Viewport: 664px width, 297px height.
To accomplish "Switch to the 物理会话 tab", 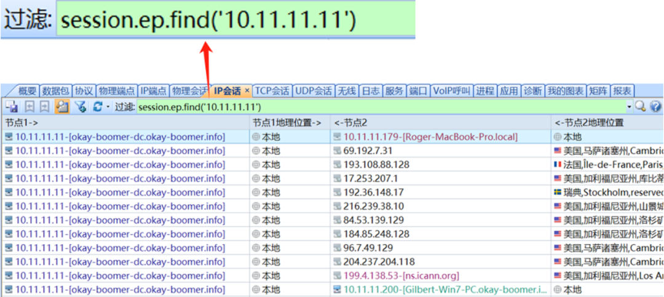I will click(189, 90).
